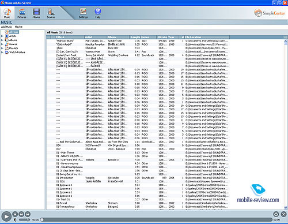288x224 pixels.
Task: Click the playback progress bar
Action: click(x=157, y=219)
